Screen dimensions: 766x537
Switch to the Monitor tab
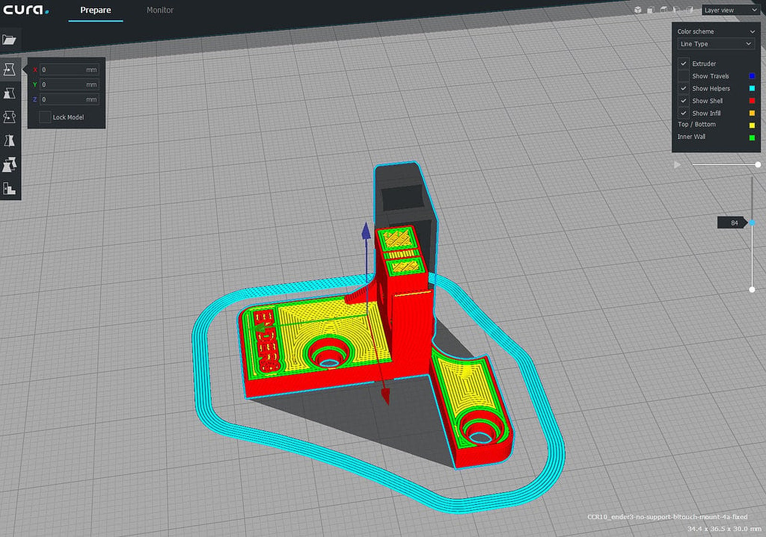160,10
